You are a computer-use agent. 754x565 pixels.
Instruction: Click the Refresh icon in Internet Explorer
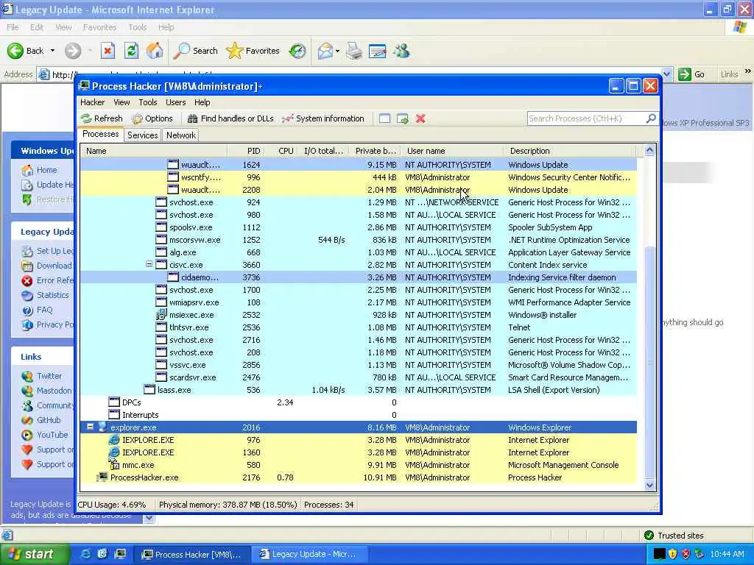pyautogui.click(x=131, y=51)
